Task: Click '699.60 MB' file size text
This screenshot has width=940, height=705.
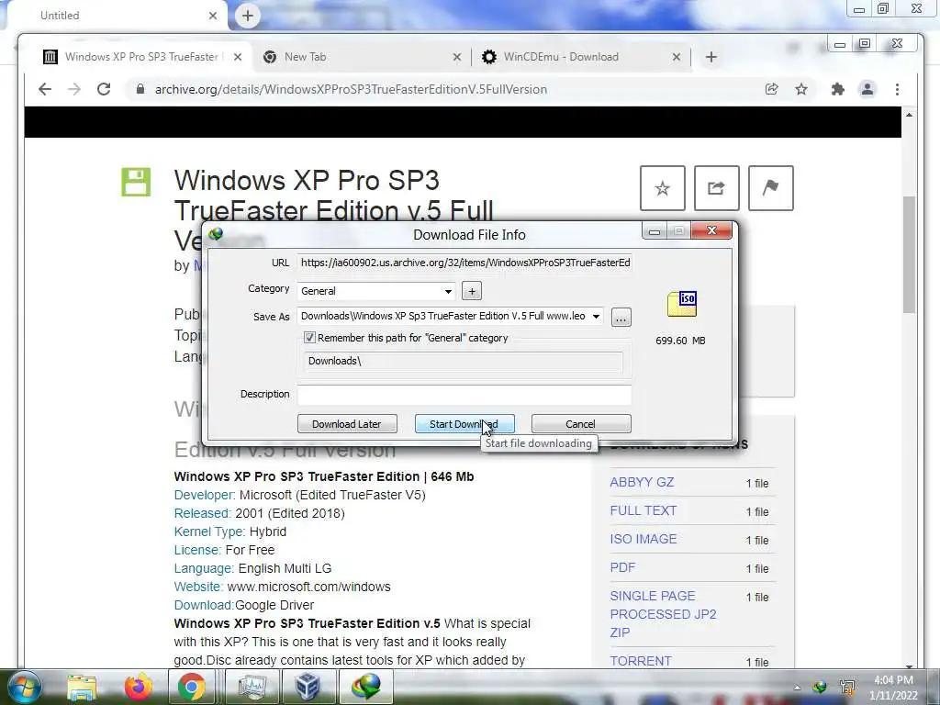Action: pyautogui.click(x=680, y=341)
